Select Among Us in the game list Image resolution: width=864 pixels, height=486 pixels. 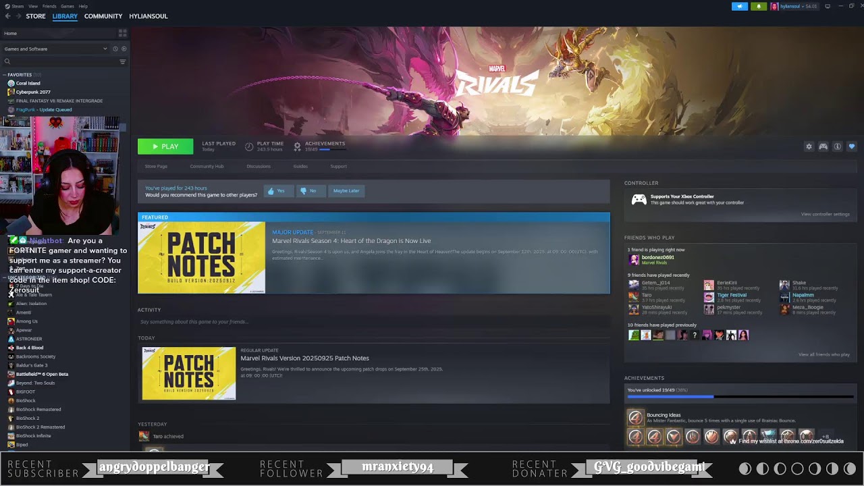pyautogui.click(x=27, y=321)
